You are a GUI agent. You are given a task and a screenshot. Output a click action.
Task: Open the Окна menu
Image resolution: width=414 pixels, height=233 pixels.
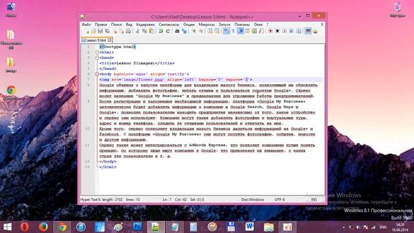258,25
